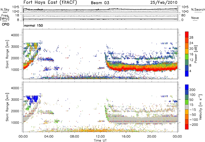205x142 pixels.
Task: Click the N.Search legend label
Action: 198,9
